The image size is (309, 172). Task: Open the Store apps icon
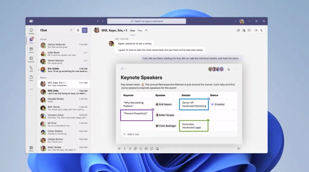(x=31, y=149)
